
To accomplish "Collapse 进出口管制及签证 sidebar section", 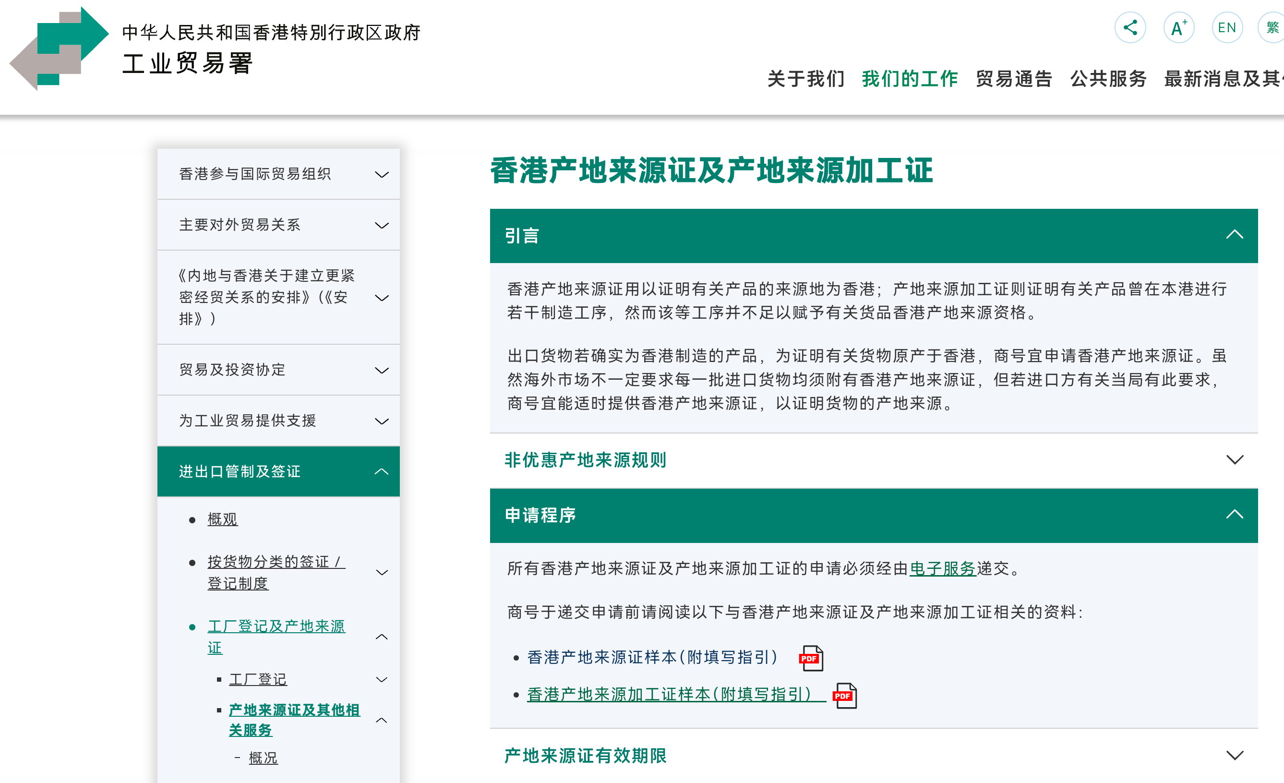I will tap(382, 471).
